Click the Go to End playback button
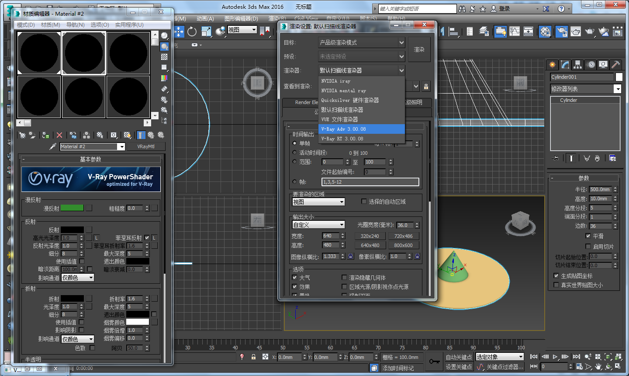Screen dimensions: 629x376 click(x=577, y=357)
